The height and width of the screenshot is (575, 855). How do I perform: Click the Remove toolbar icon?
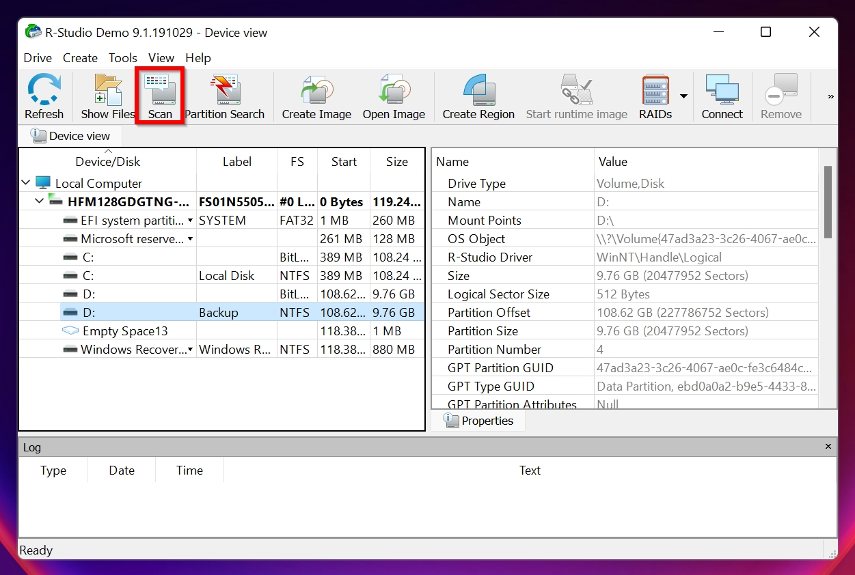click(x=781, y=97)
